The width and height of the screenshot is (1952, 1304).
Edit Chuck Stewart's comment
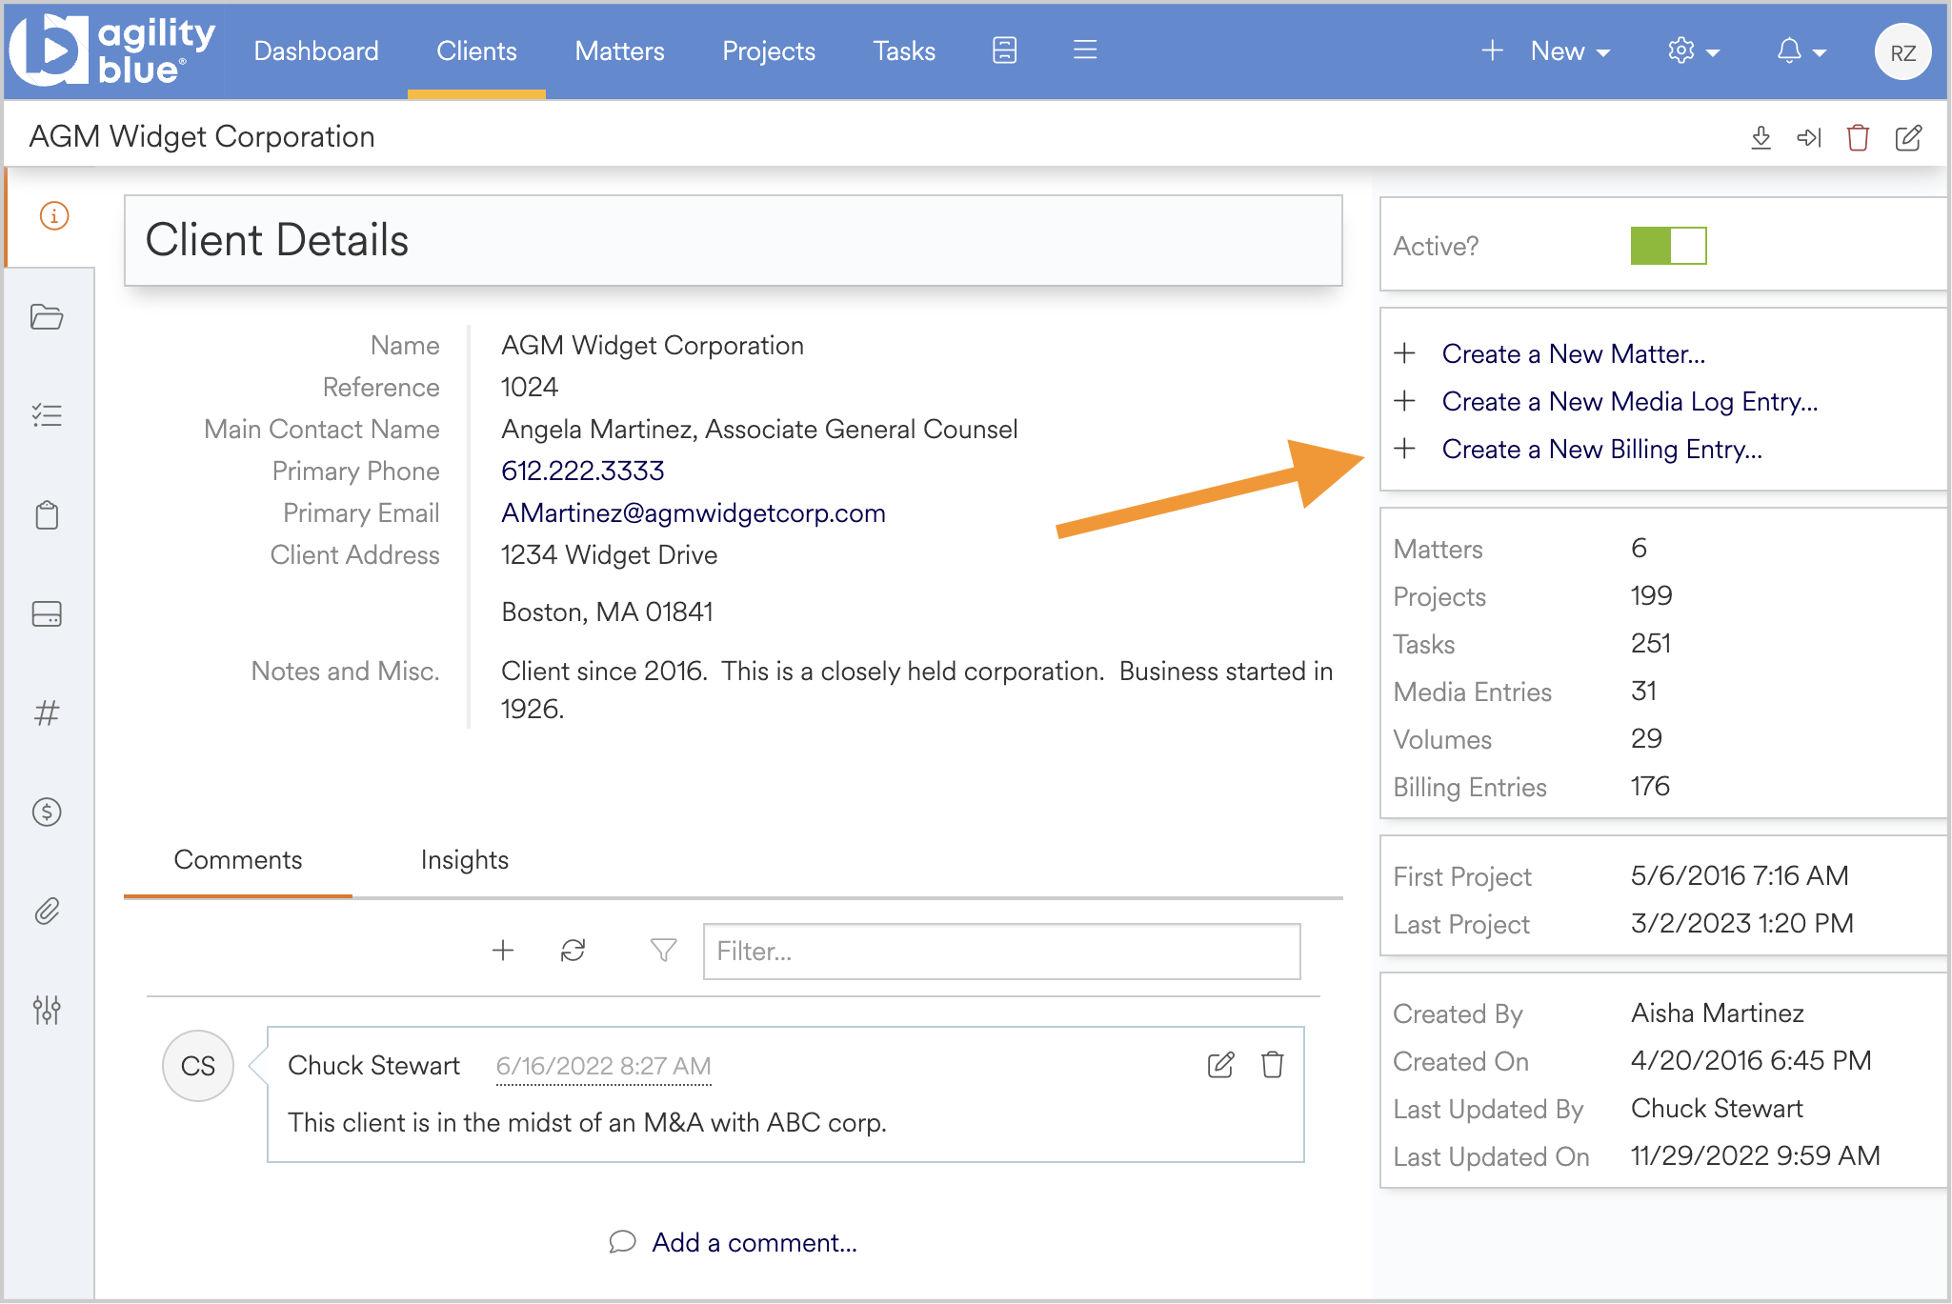pos(1220,1065)
